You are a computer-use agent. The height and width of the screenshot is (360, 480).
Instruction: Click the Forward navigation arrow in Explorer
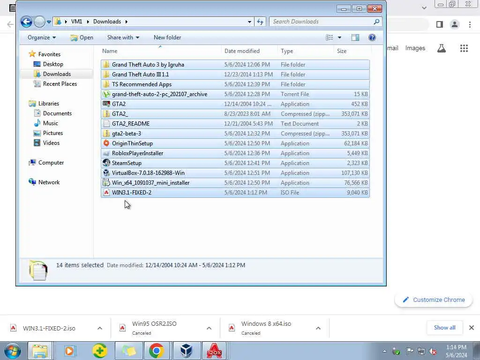point(39,22)
